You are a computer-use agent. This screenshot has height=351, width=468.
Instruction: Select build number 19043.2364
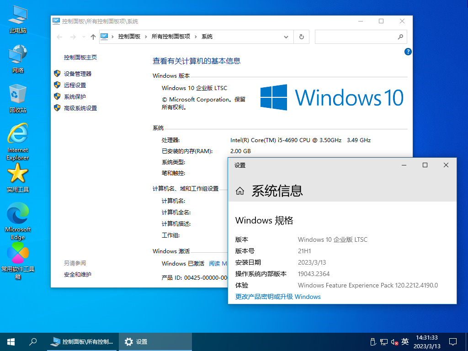click(x=314, y=274)
